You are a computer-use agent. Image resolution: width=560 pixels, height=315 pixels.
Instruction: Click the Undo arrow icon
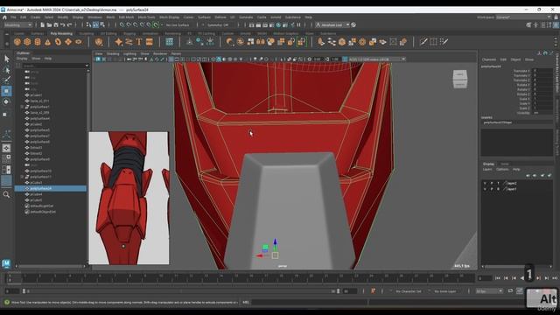tap(62, 25)
